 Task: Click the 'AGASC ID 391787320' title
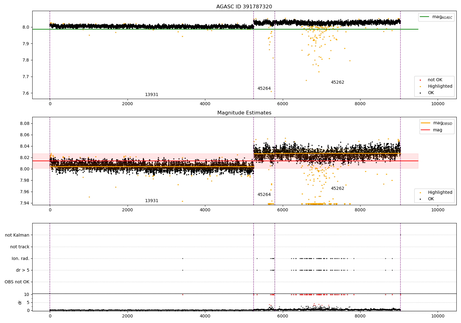tap(244, 7)
